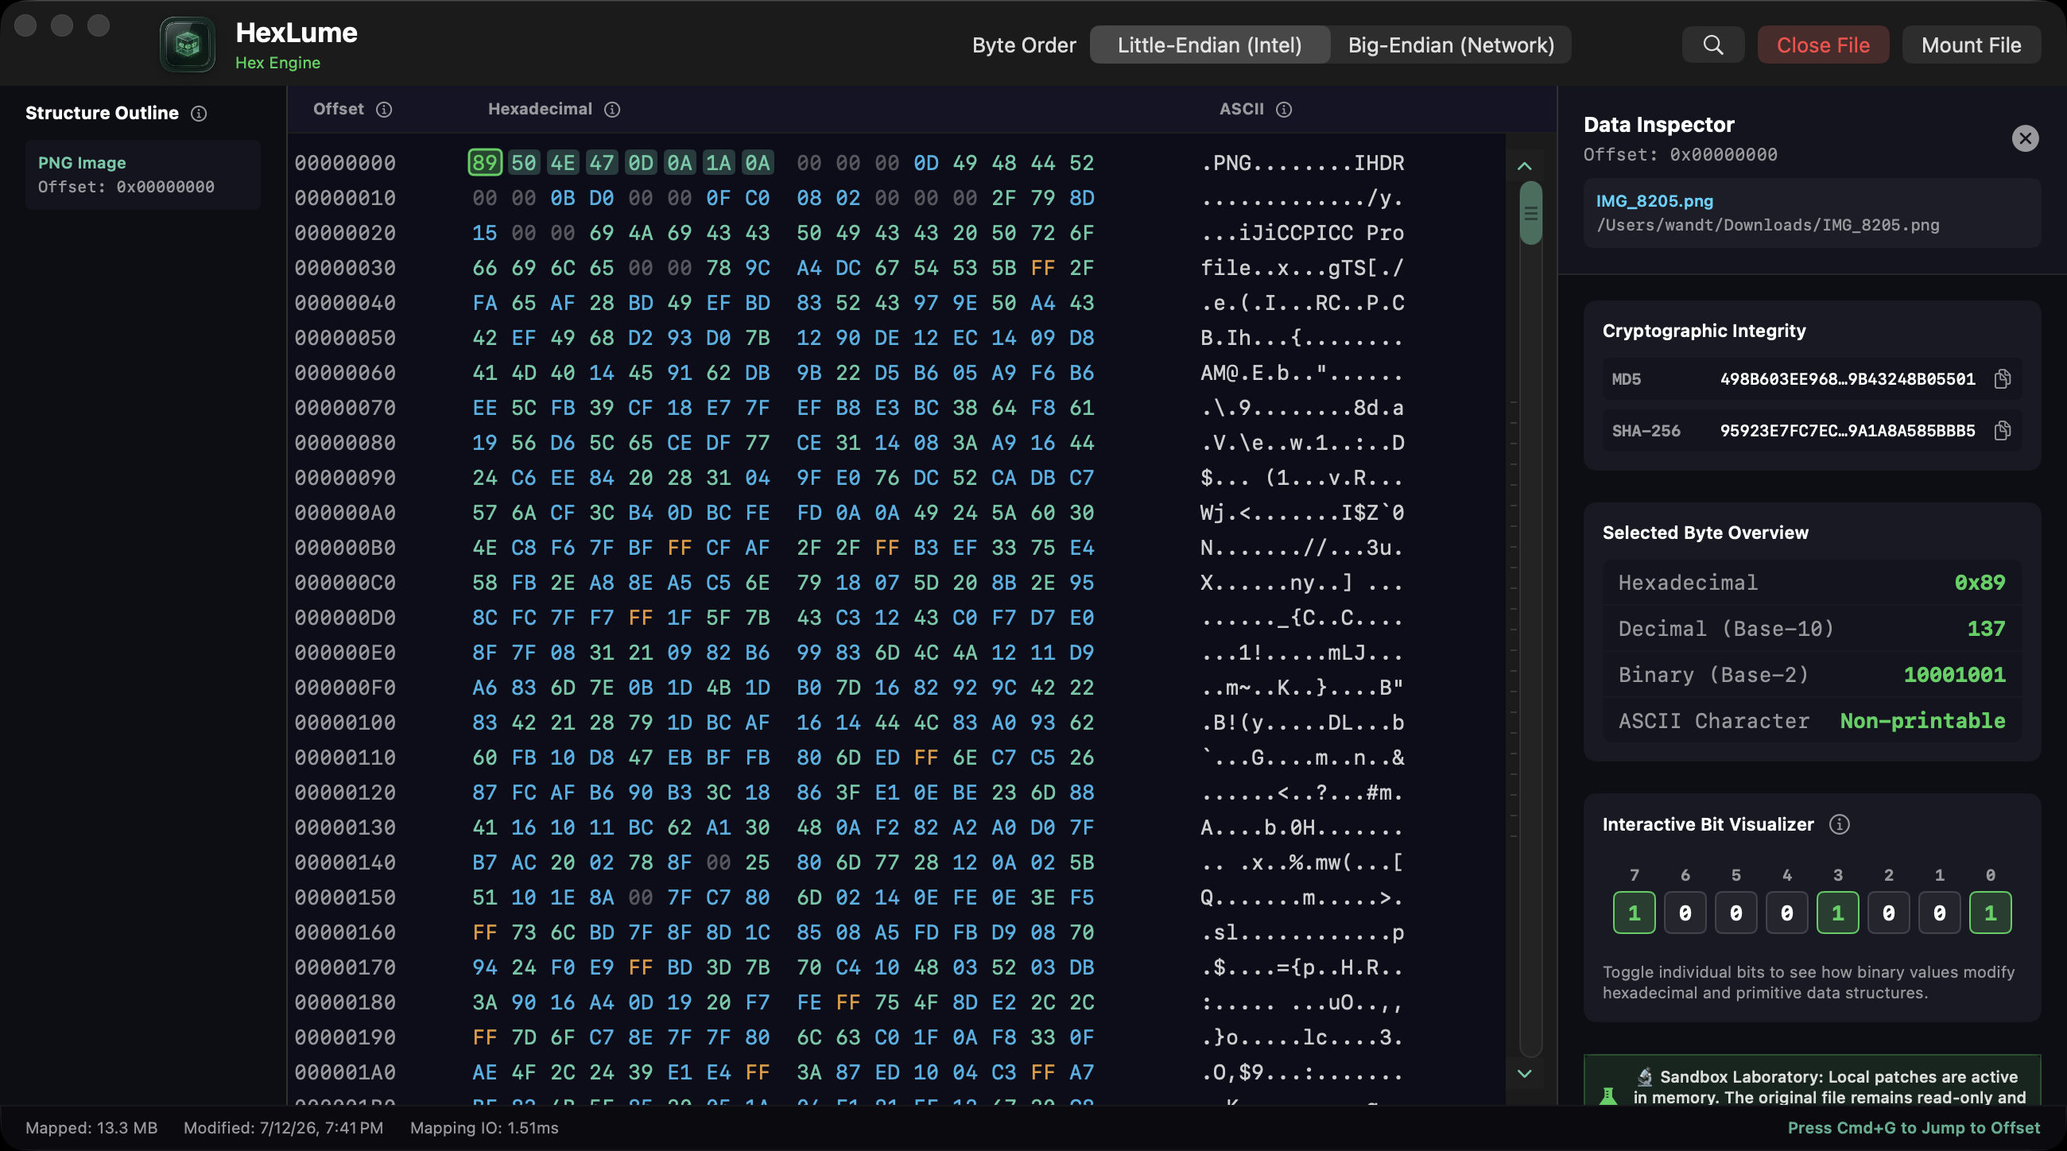Click the IMG_8205.png file name link
Image resolution: width=2067 pixels, height=1151 pixels.
pos(1654,200)
